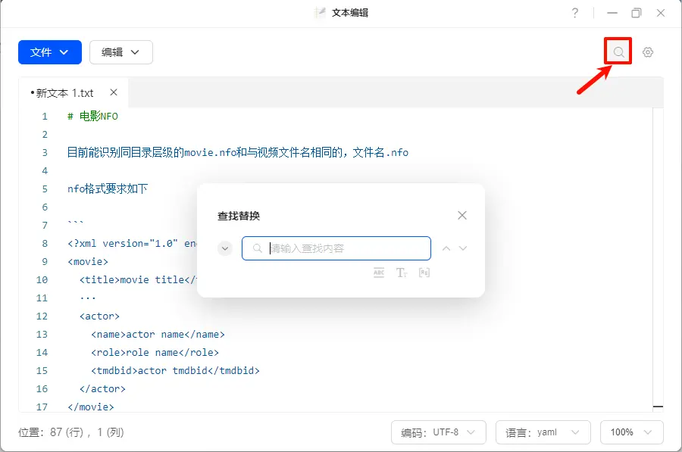The width and height of the screenshot is (682, 452).
Task: Click line number 16 in the gutter
Action: (42, 389)
